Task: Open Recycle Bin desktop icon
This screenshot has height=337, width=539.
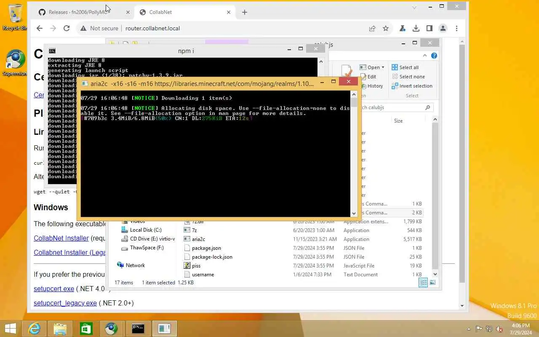Action: tap(15, 17)
